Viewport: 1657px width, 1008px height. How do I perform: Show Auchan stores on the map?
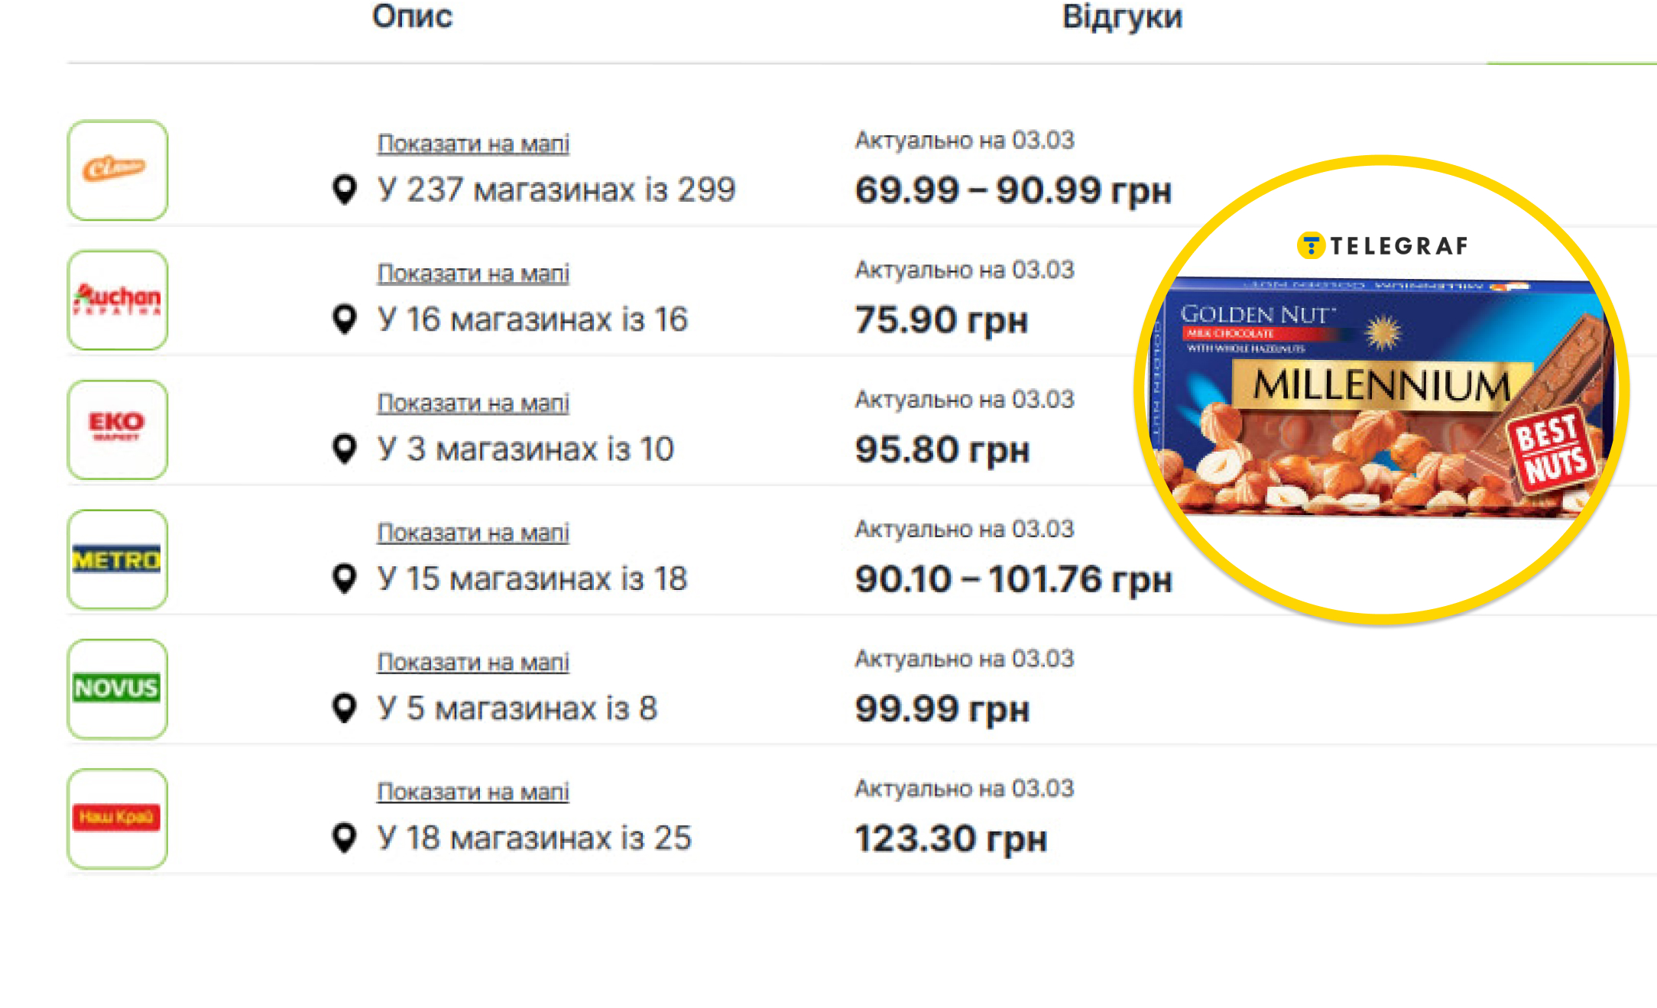pos(473,273)
